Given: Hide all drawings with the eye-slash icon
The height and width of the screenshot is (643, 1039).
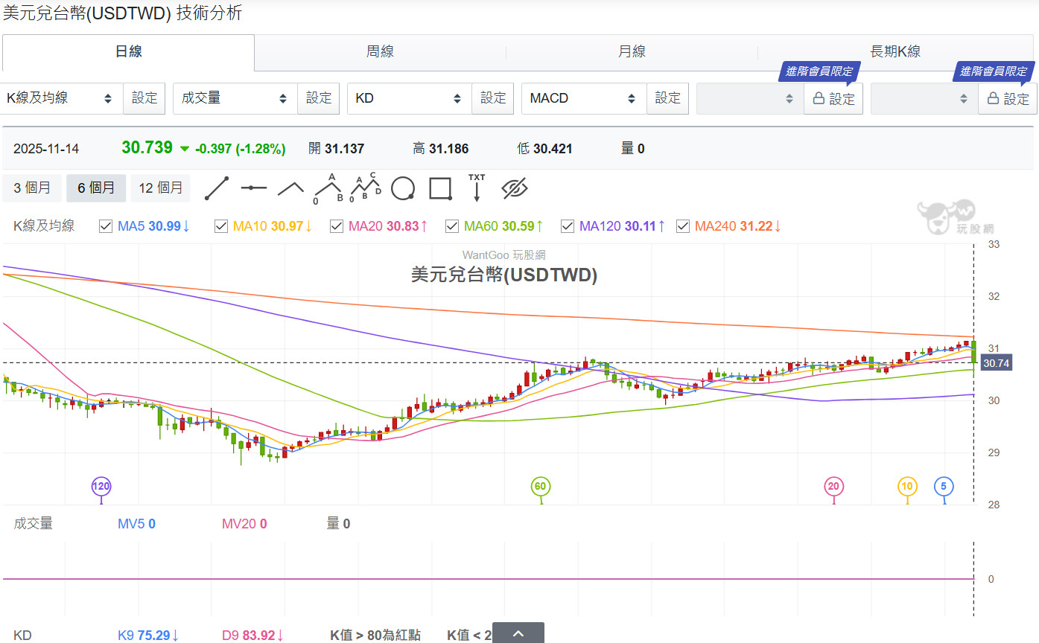Looking at the screenshot, I should pos(515,188).
